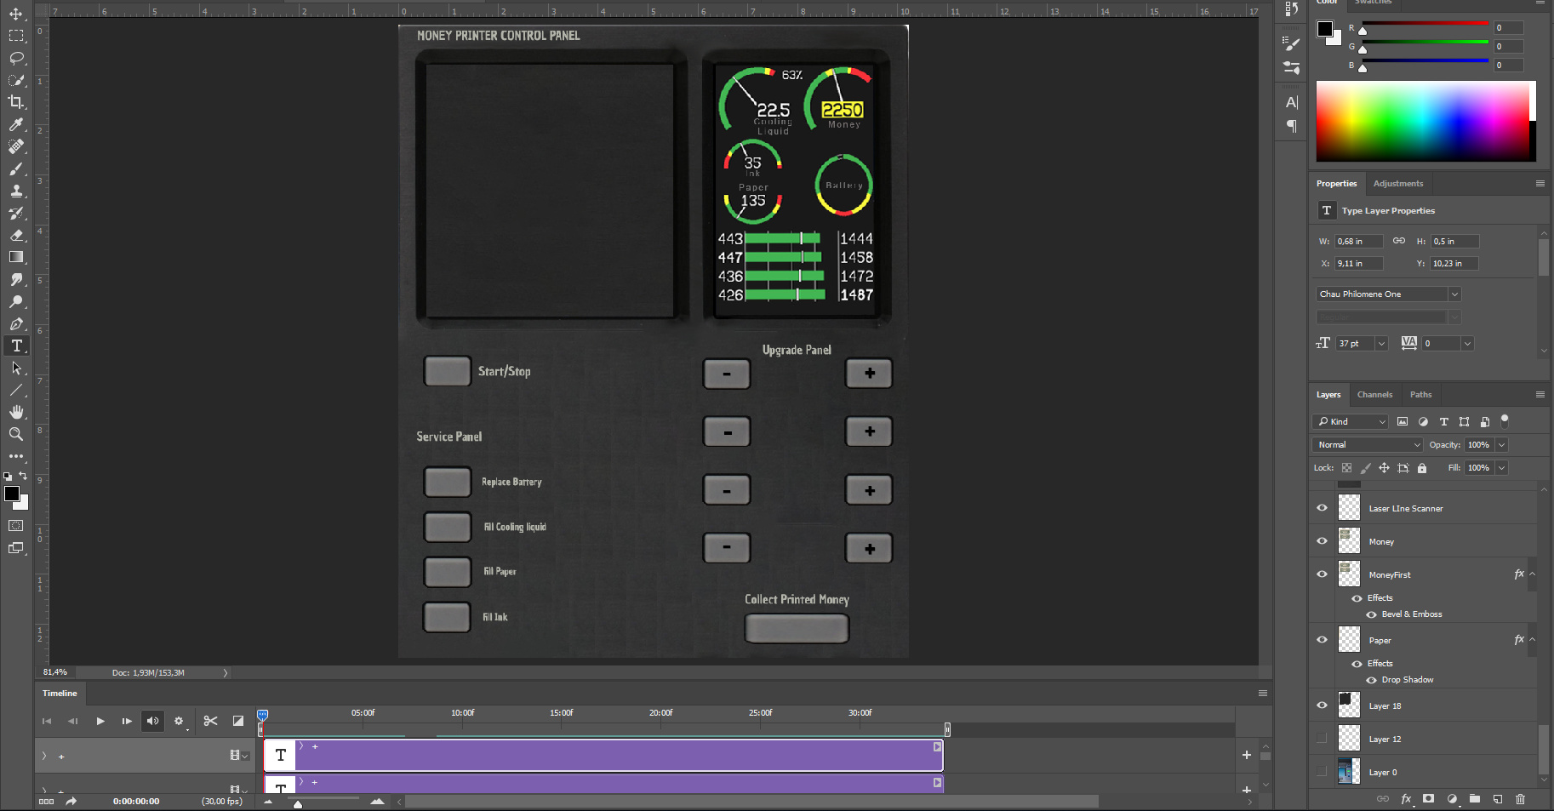The height and width of the screenshot is (811, 1554).
Task: Split clip with timeline scissors icon
Action: pos(210,721)
